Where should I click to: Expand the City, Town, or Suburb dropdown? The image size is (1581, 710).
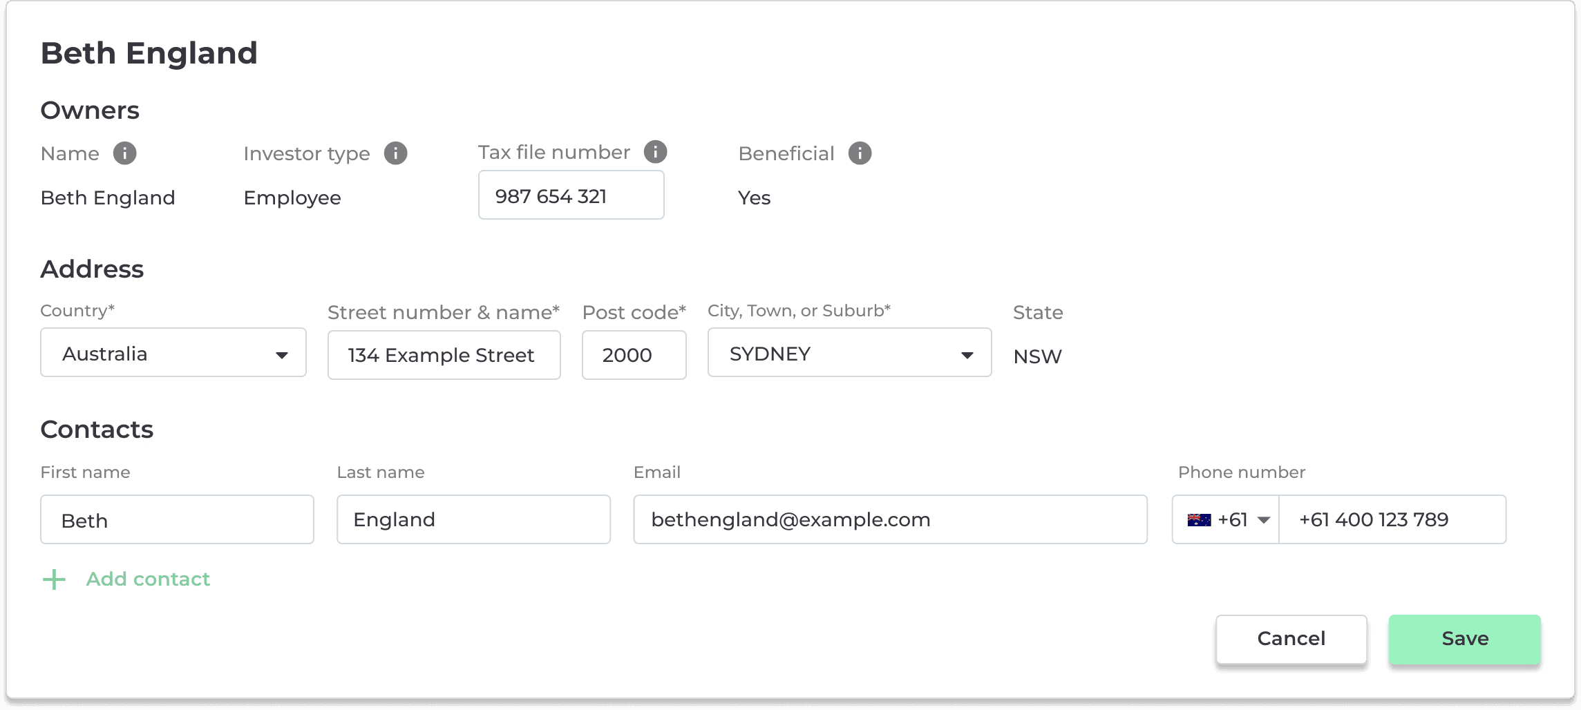coord(850,352)
